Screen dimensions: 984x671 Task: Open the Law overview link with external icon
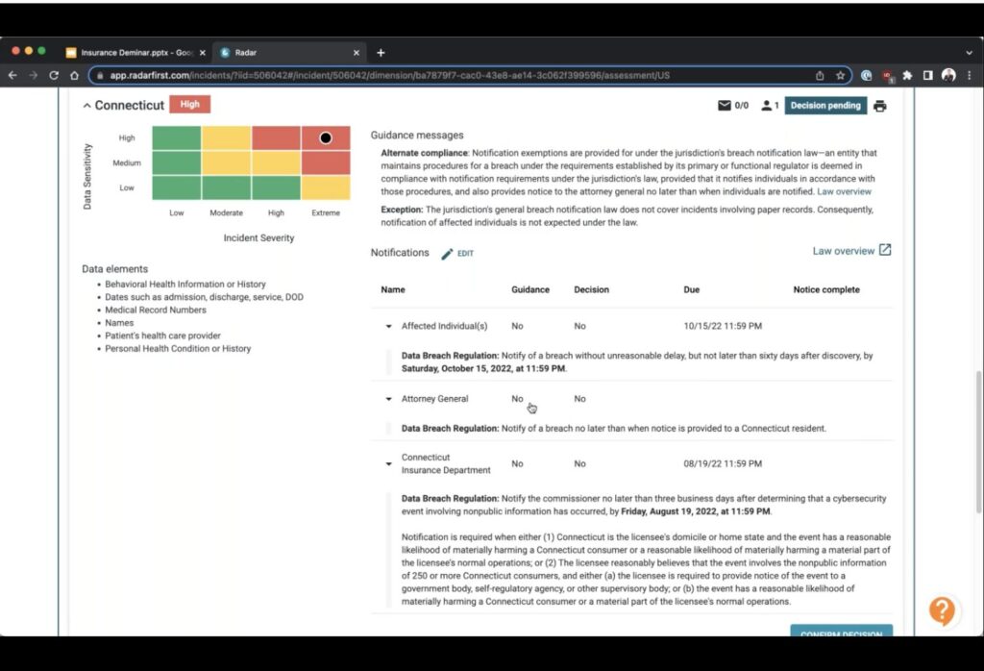click(851, 251)
